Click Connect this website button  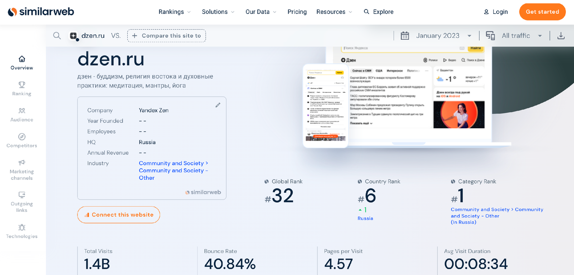coord(119,215)
